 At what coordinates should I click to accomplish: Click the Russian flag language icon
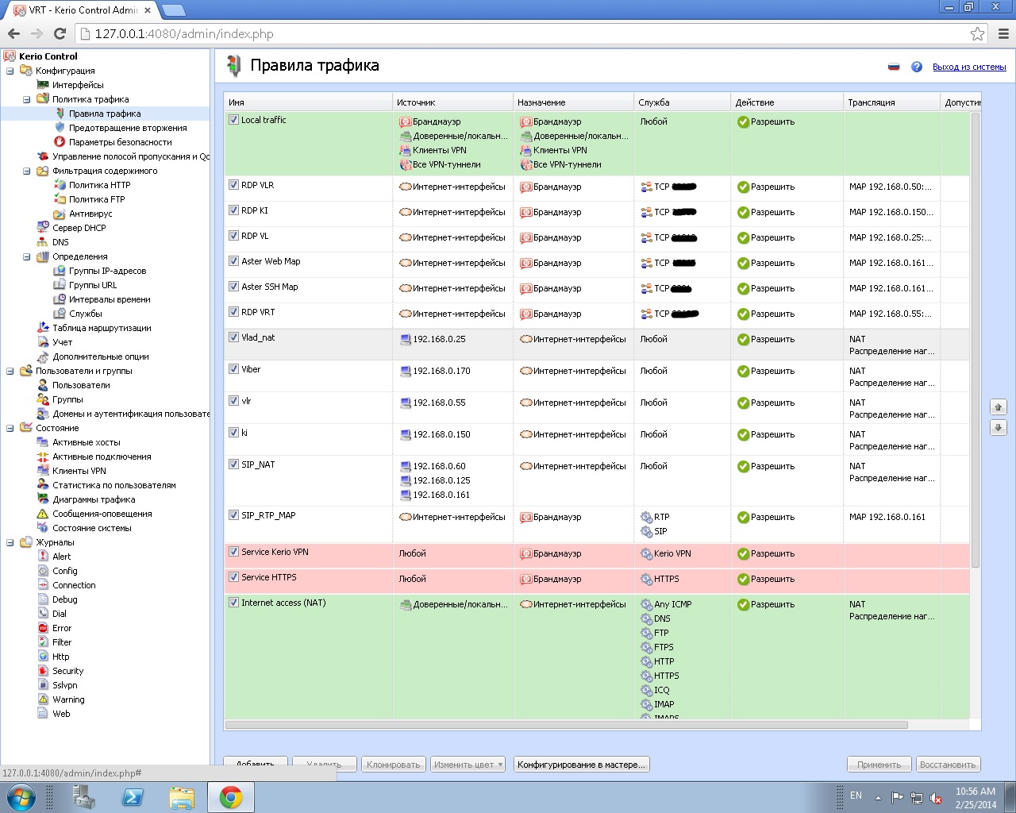tap(894, 67)
